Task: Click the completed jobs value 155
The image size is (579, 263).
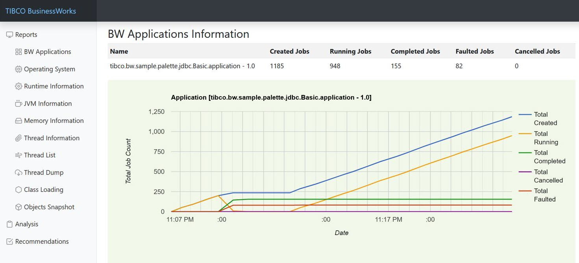Action: tap(396, 66)
